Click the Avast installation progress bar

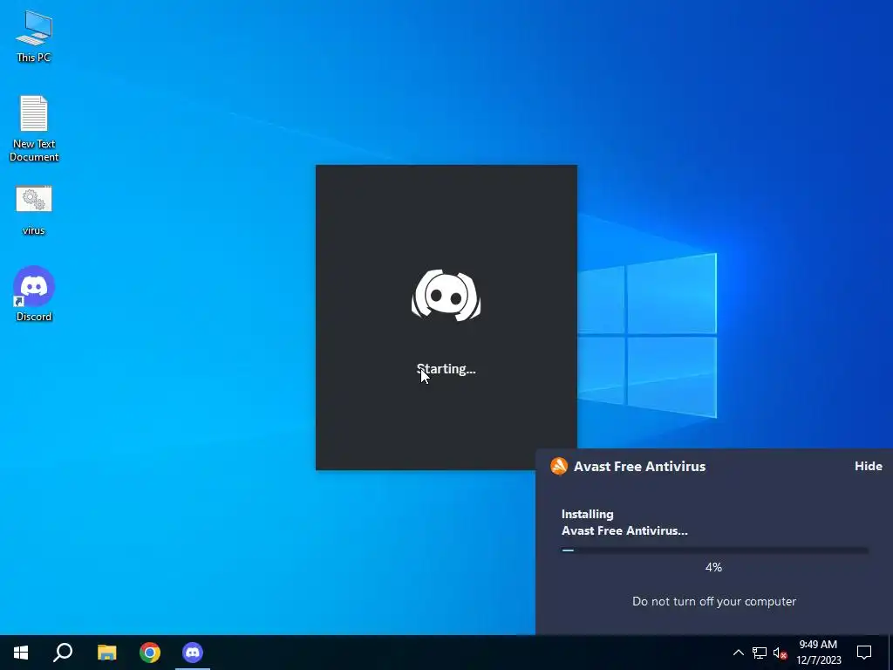click(714, 550)
